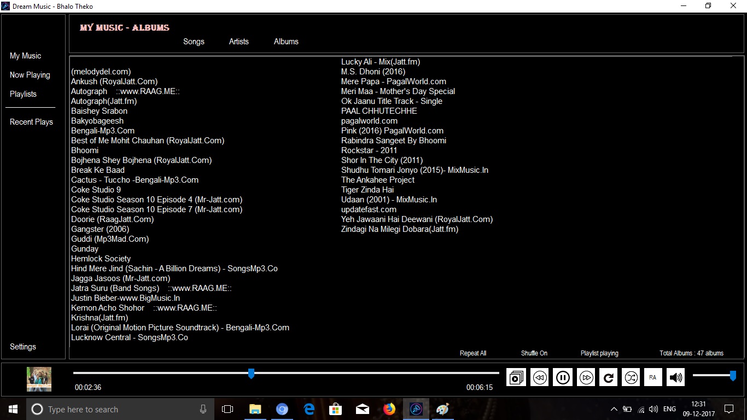Select the Coke Studio 9 album
The image size is (747, 420).
(x=96, y=189)
